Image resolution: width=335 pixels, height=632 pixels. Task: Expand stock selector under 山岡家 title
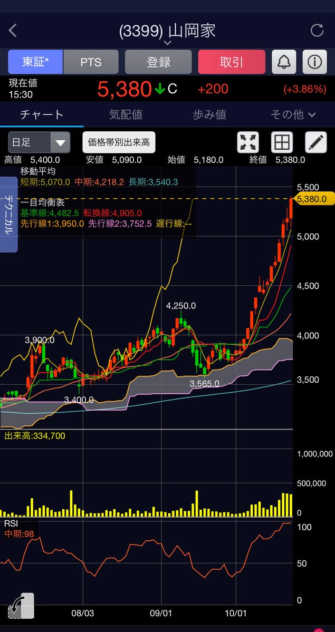coord(168,42)
